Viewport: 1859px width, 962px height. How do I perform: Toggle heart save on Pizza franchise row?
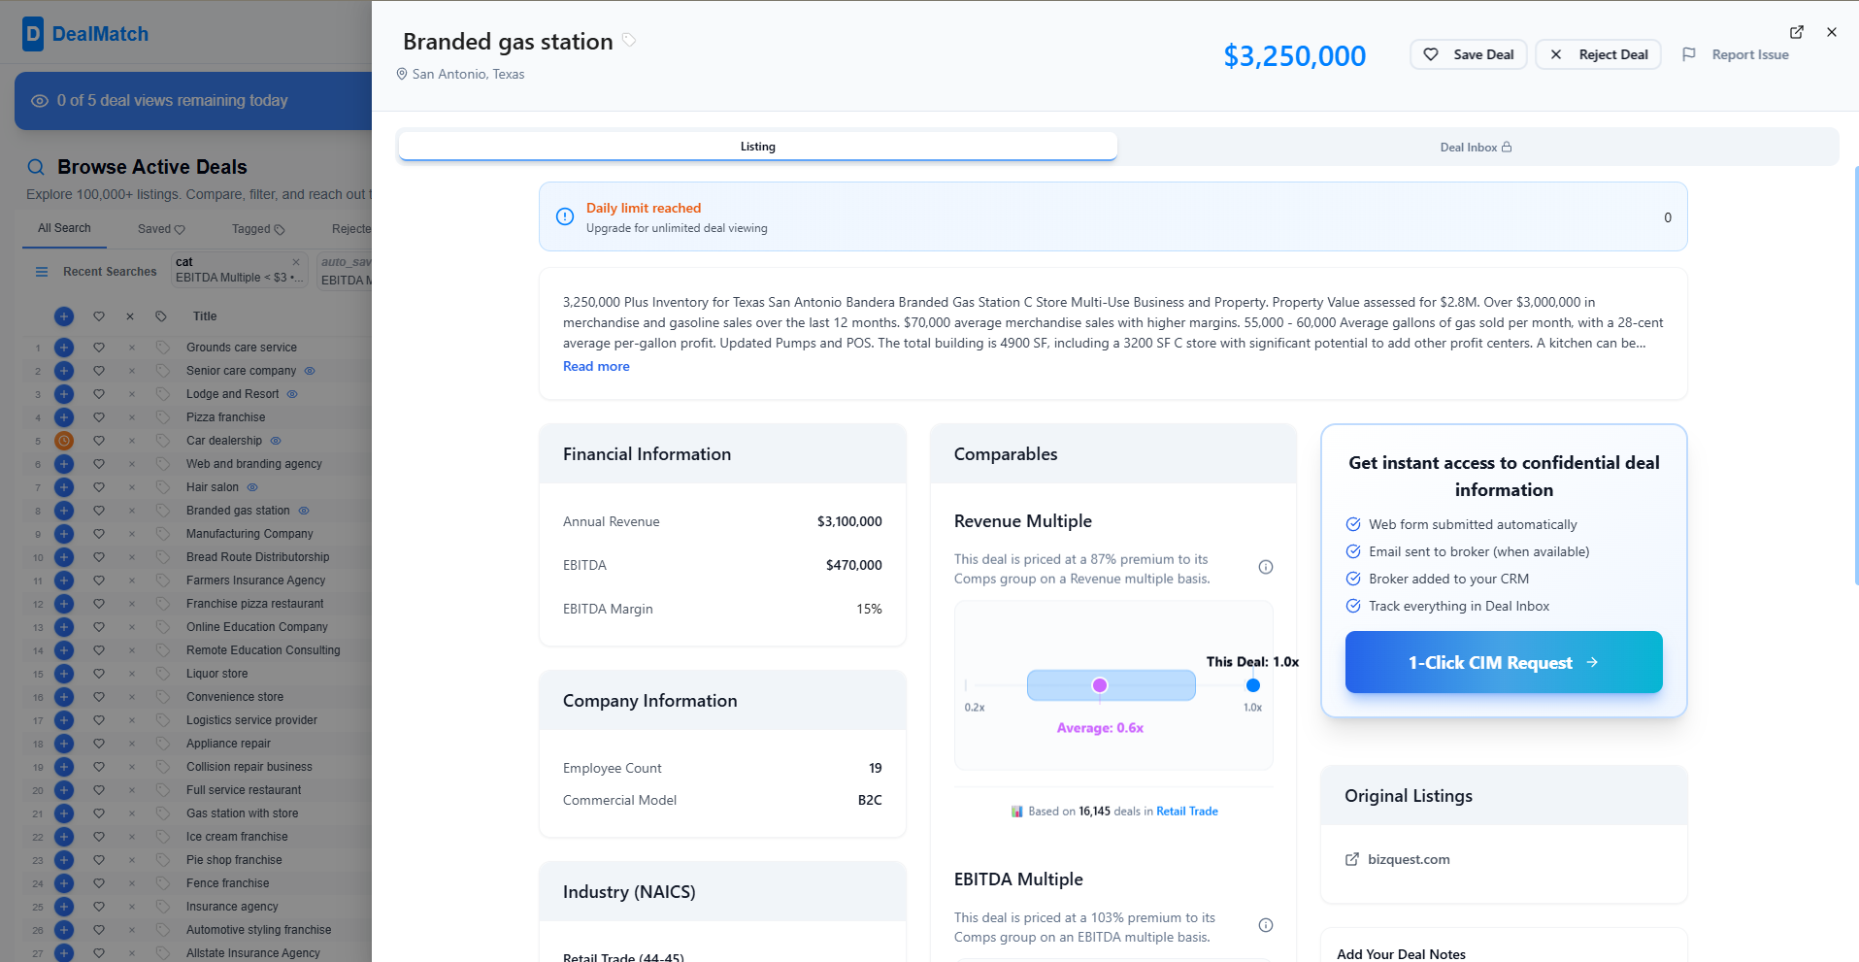99,417
